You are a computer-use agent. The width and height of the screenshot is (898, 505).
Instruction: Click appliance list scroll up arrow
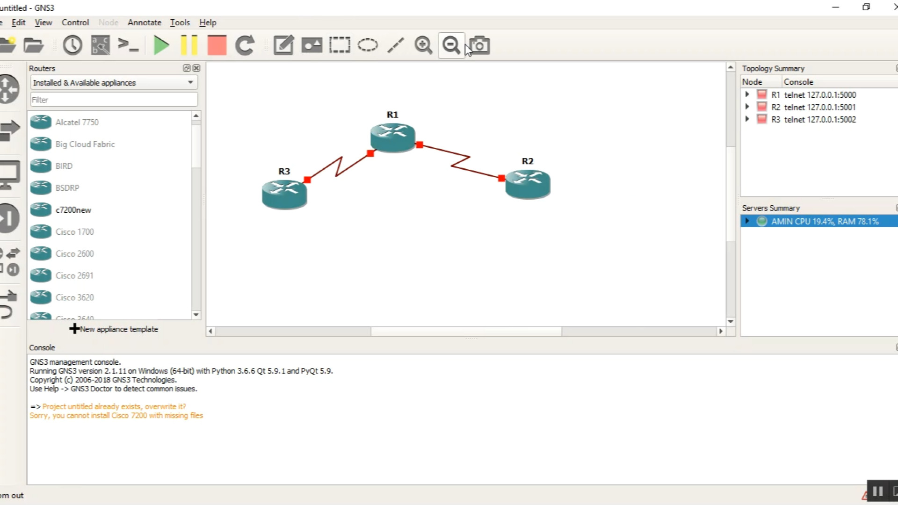tap(196, 115)
